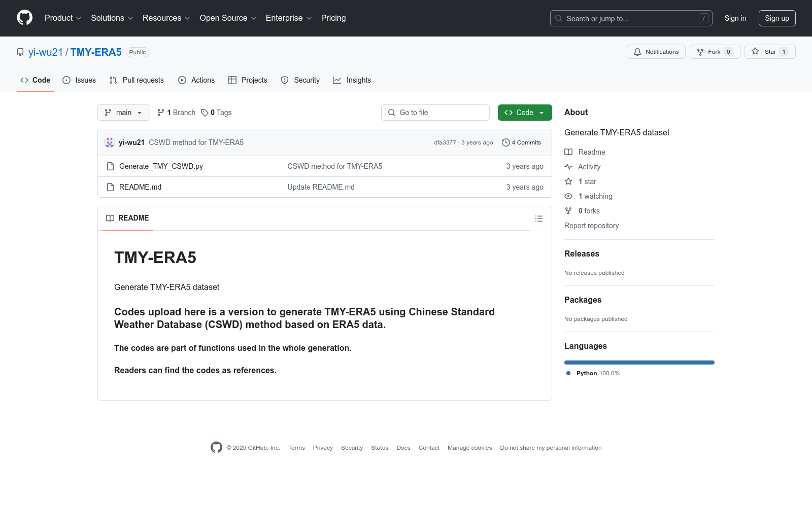812x507 pixels.
Task: Click the GitHub logo in header
Action: click(x=24, y=18)
